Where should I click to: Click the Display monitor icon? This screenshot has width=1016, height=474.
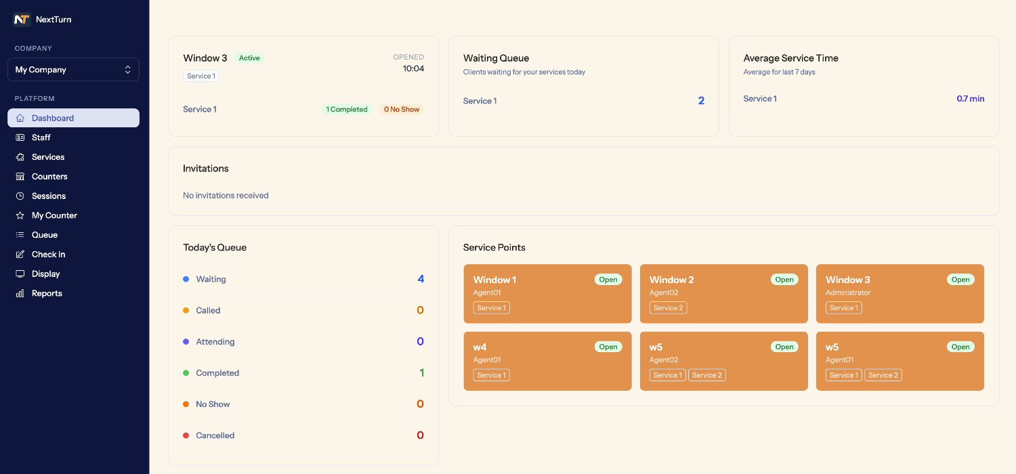click(20, 274)
